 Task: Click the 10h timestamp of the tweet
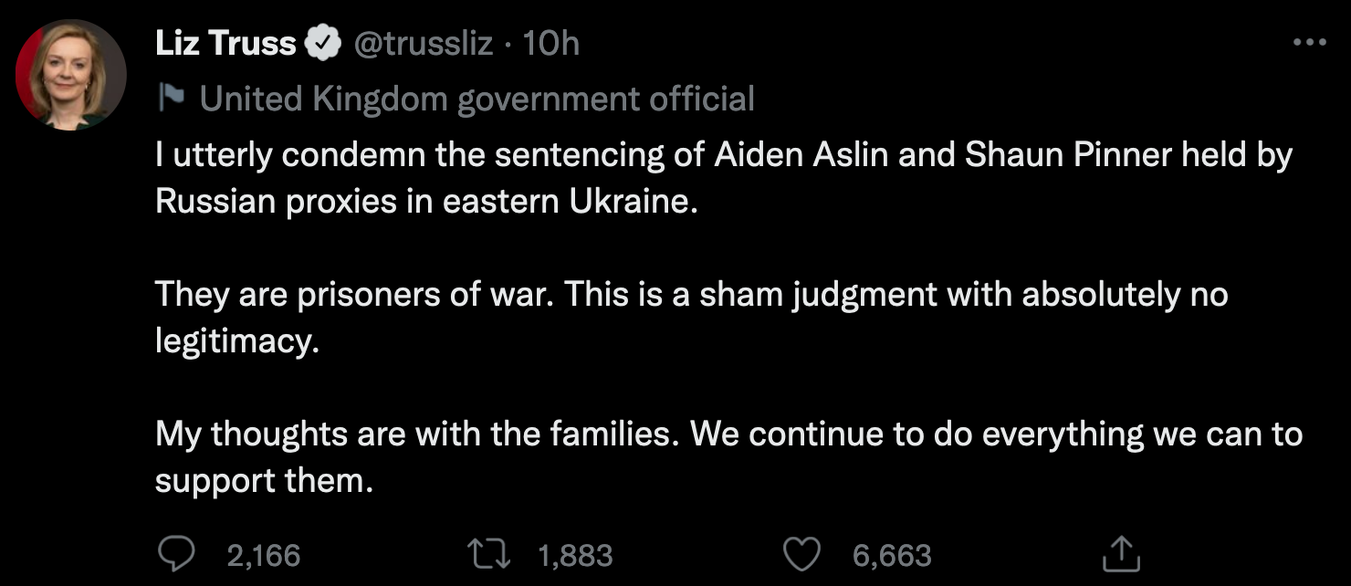(550, 43)
